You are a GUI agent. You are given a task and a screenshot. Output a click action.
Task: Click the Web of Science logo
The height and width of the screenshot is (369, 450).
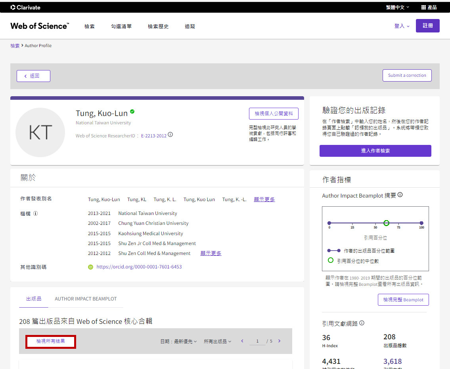click(x=40, y=26)
